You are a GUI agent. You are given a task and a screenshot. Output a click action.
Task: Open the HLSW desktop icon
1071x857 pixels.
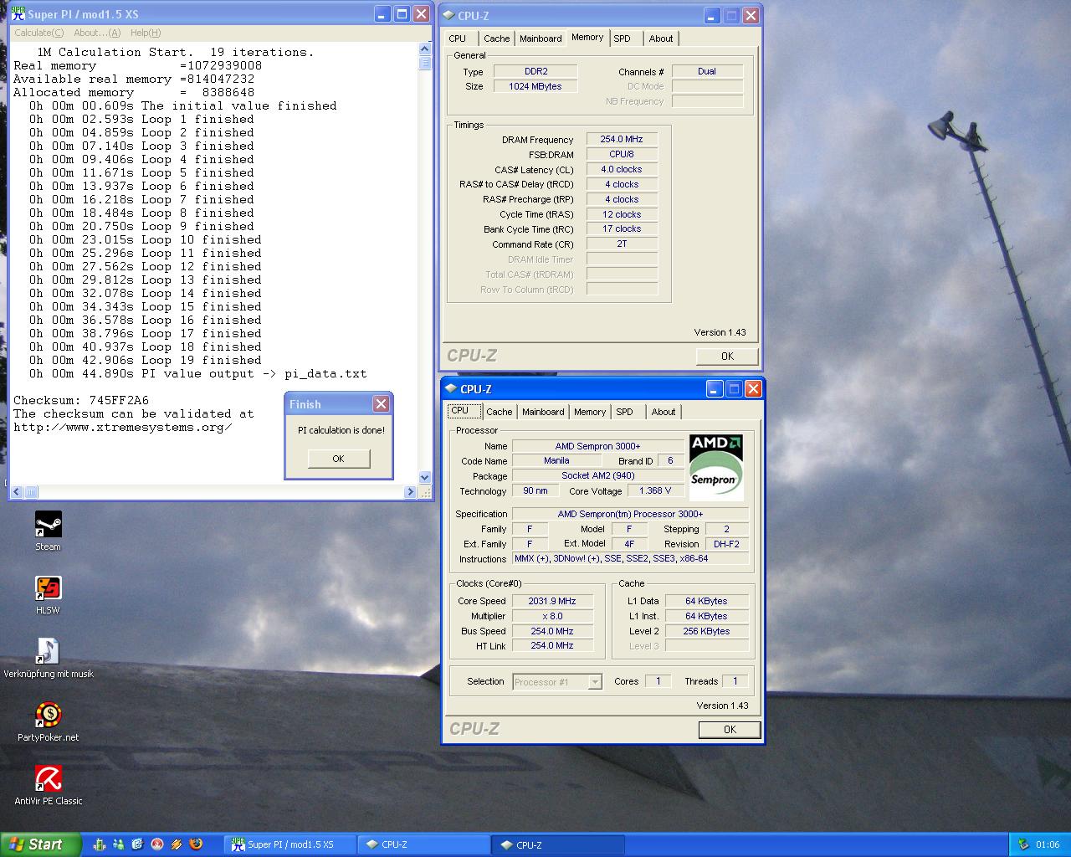(x=48, y=588)
